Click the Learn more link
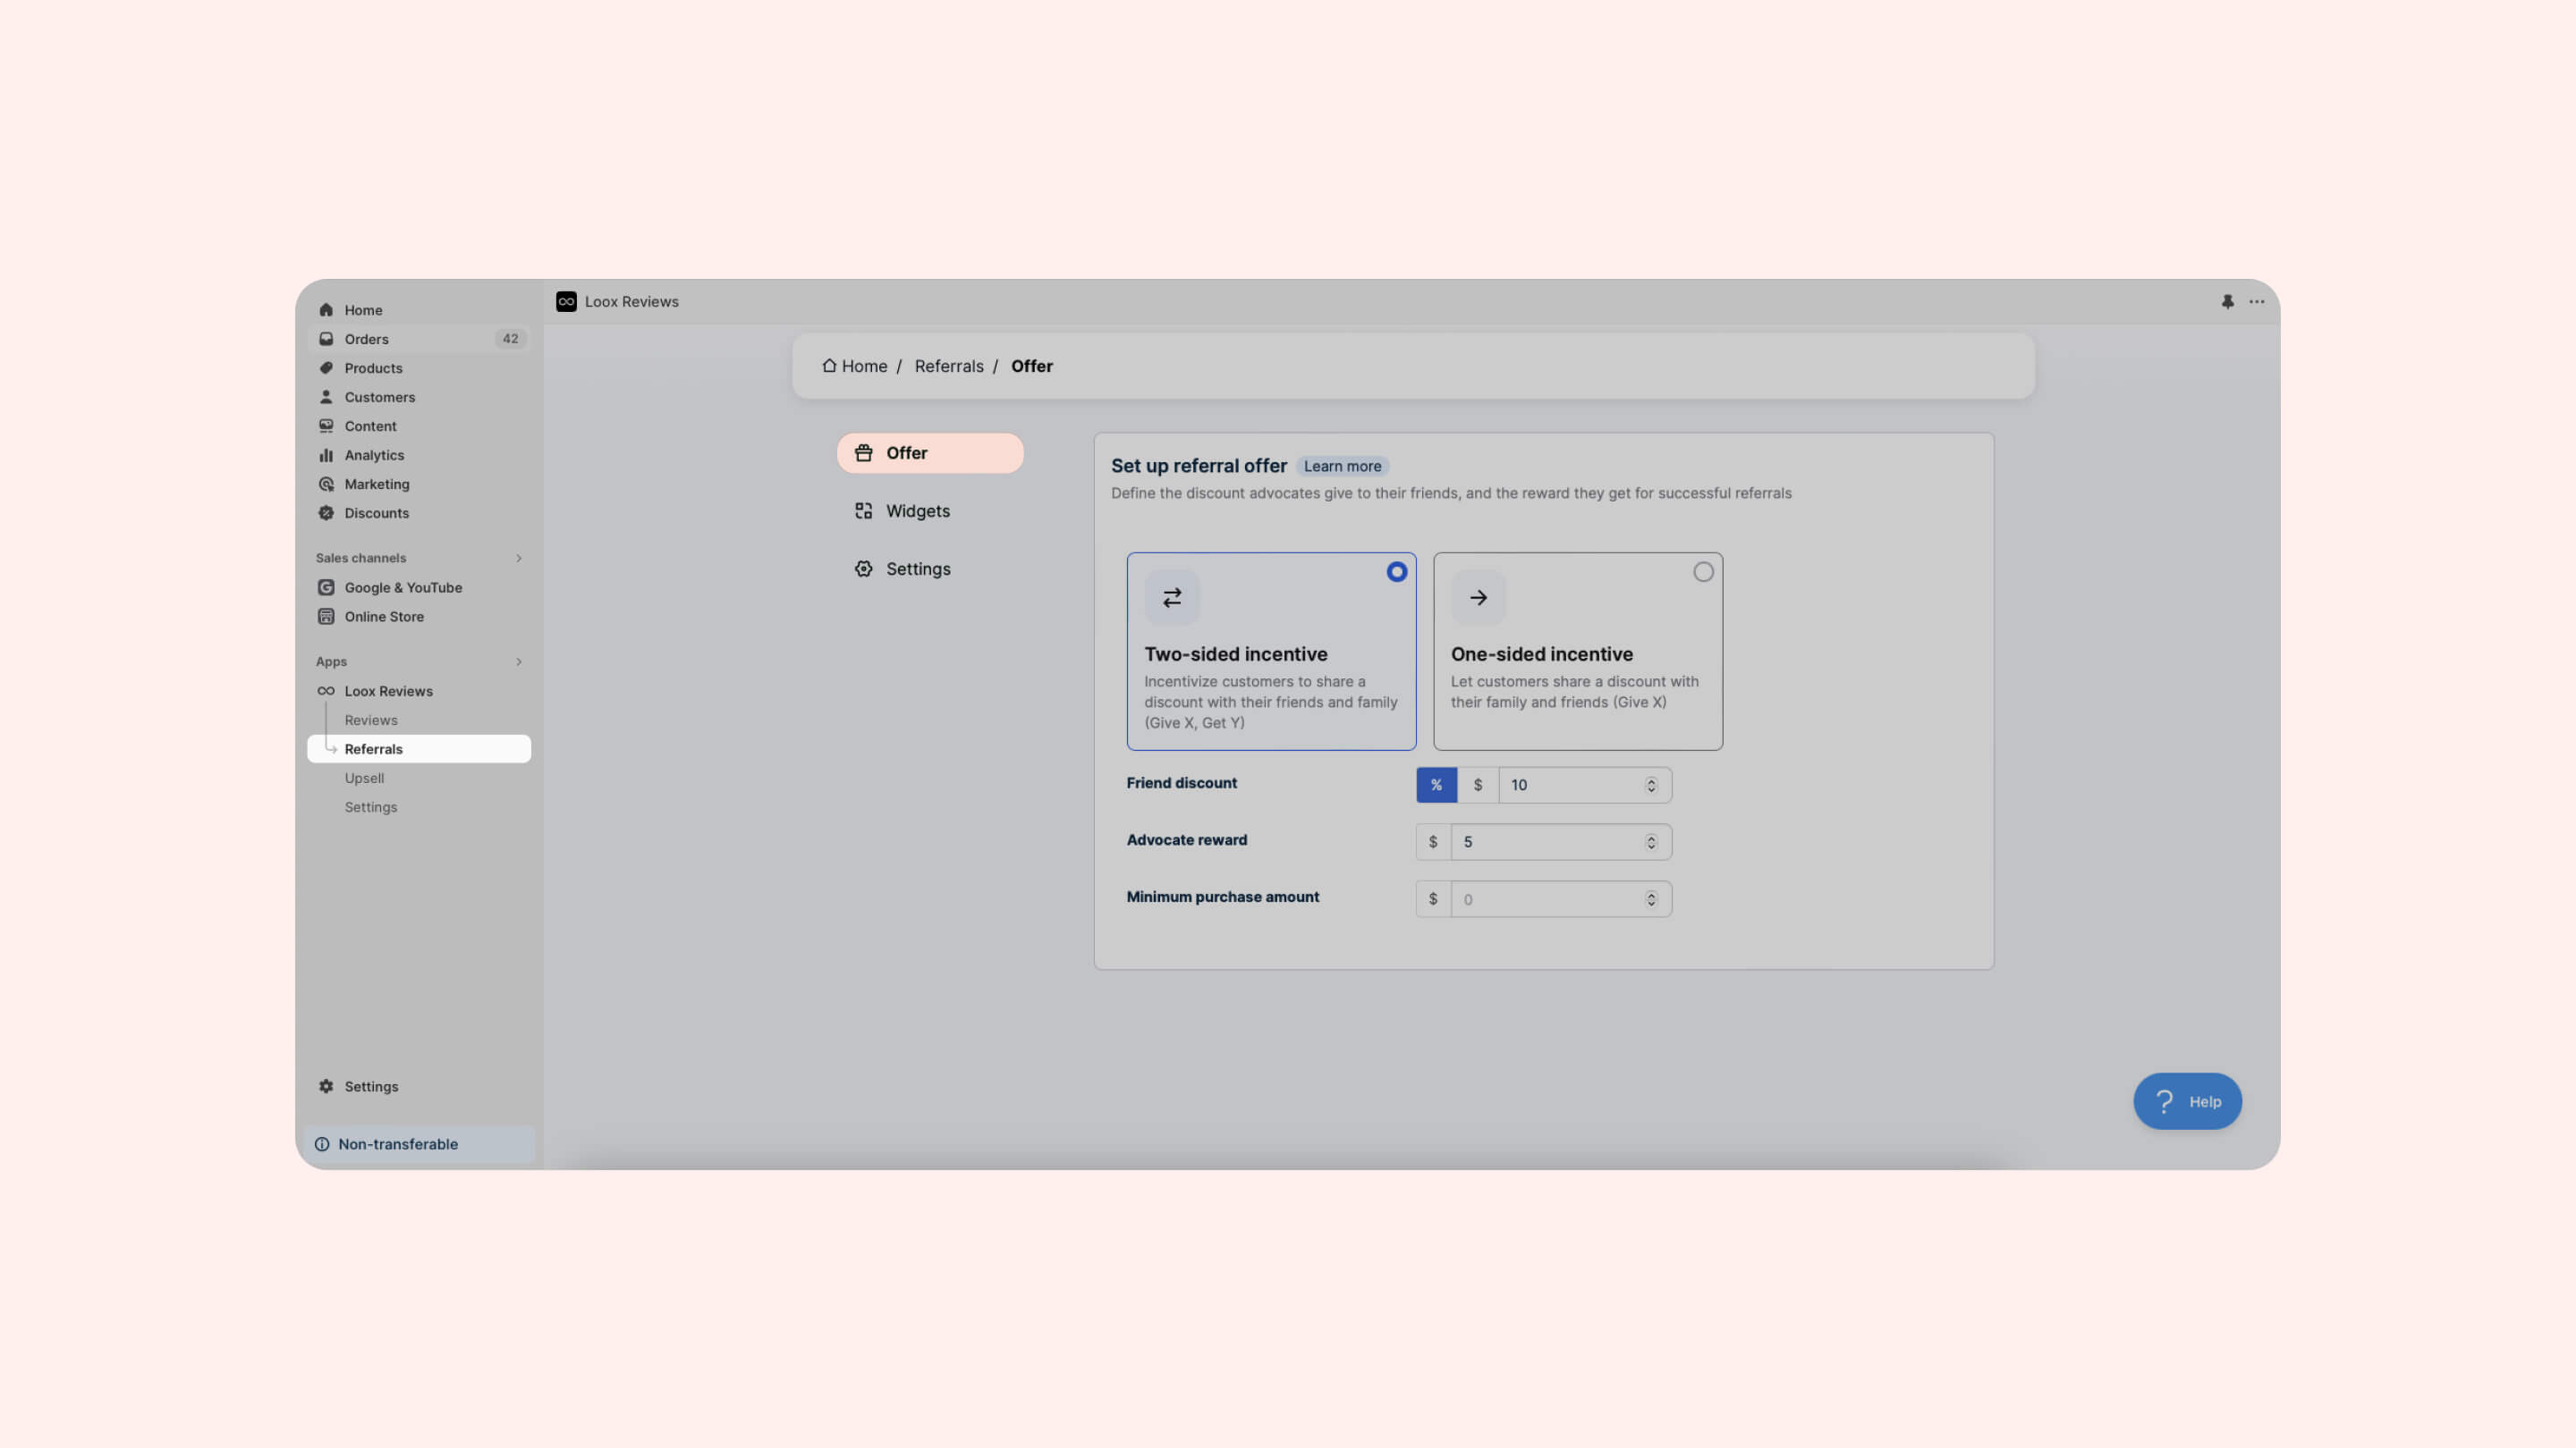Screen dimensions: 2576x1448 tap(1342, 467)
